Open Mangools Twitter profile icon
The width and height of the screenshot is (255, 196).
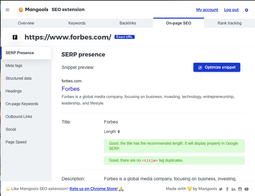click(220, 189)
